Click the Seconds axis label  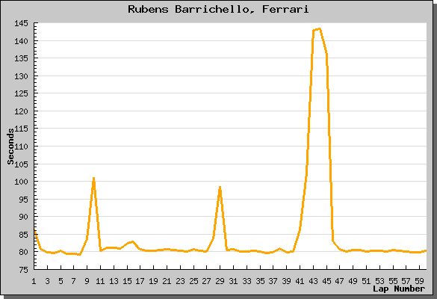coord(10,147)
